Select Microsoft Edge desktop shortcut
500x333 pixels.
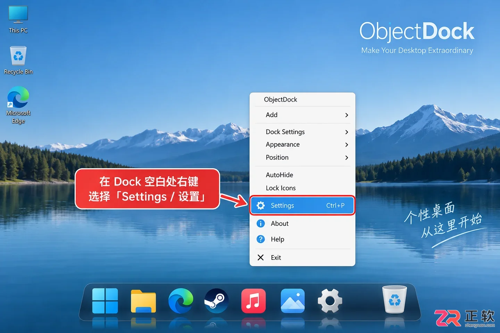[x=18, y=105]
